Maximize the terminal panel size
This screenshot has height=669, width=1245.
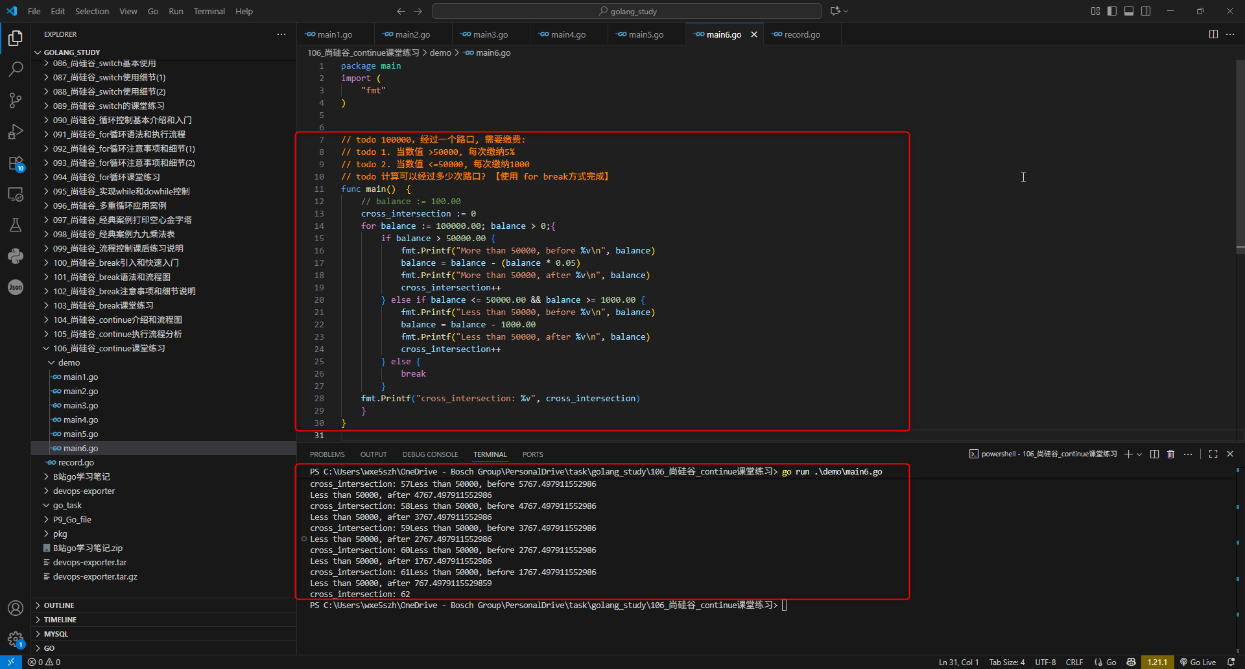coord(1213,454)
